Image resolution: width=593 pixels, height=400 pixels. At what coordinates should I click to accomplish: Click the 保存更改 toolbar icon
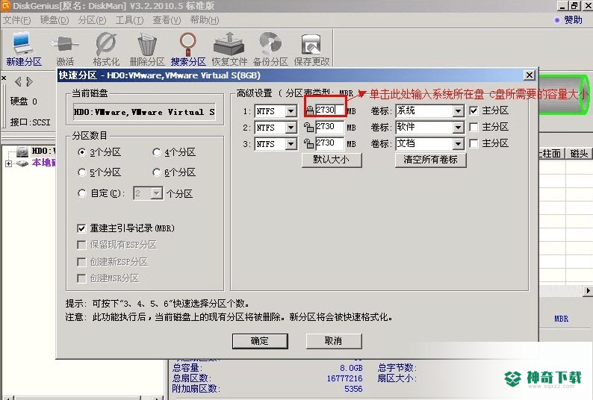pyautogui.click(x=311, y=49)
